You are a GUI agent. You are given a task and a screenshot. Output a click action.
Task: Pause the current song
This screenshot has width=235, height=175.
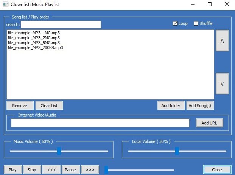[71, 170]
